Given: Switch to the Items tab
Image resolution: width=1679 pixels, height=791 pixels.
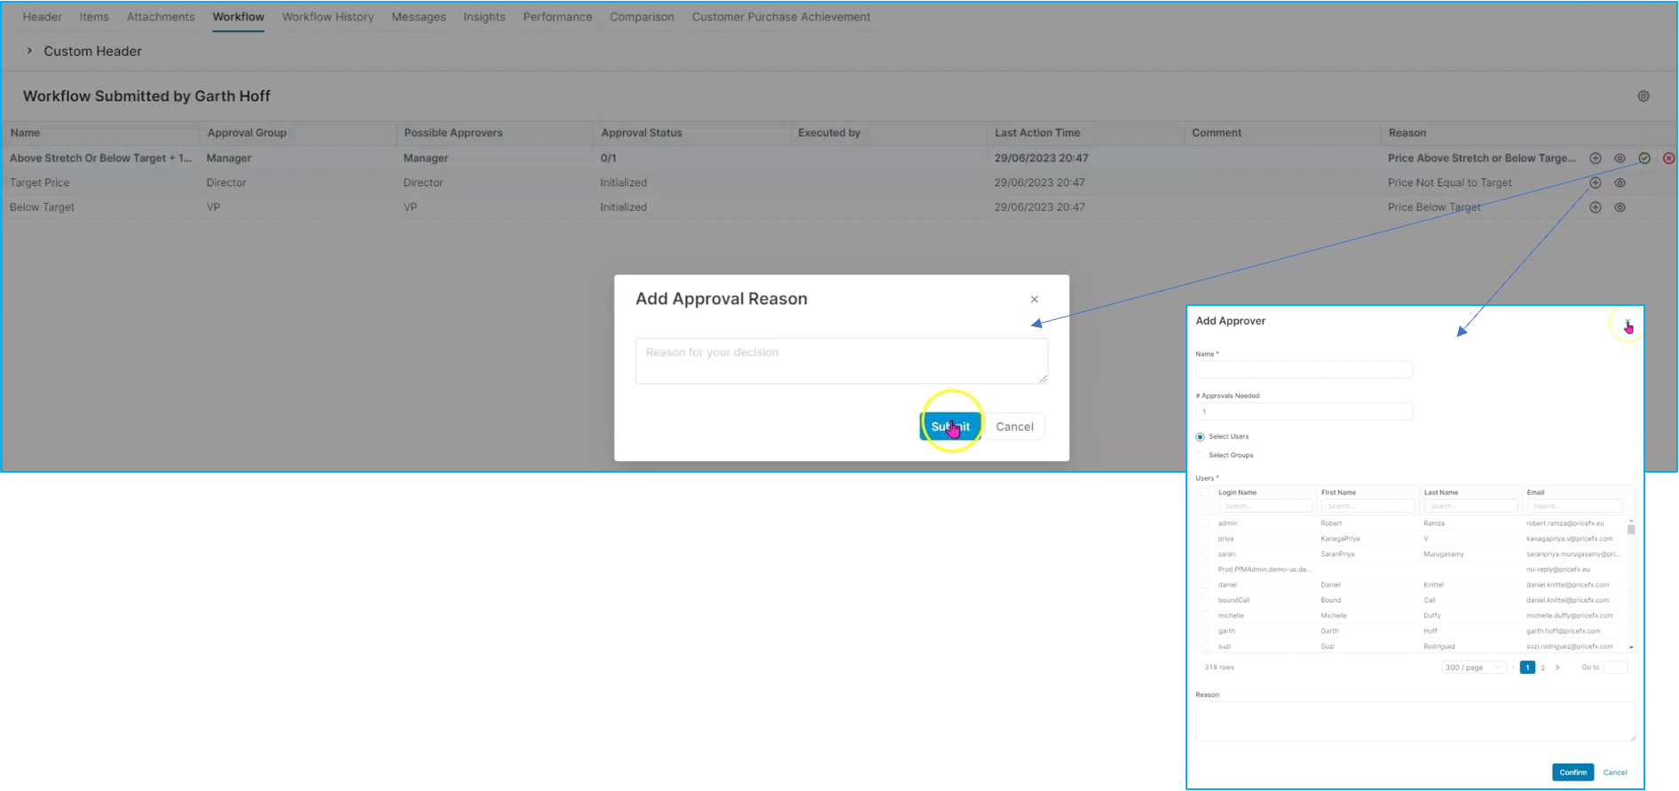Looking at the screenshot, I should pyautogui.click(x=94, y=17).
